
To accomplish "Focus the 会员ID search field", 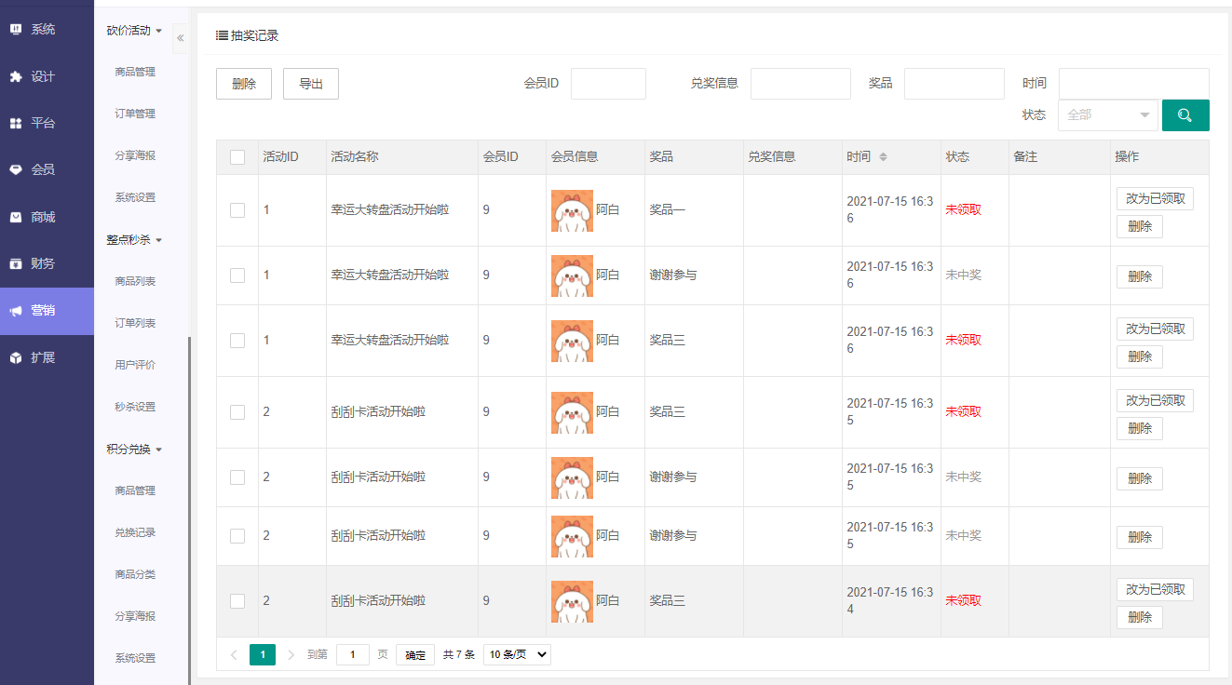I will tap(608, 84).
